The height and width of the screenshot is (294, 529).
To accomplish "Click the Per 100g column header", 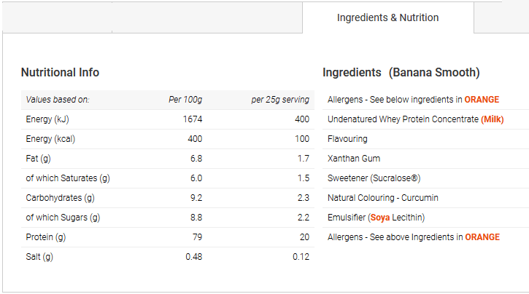I will coord(185,100).
